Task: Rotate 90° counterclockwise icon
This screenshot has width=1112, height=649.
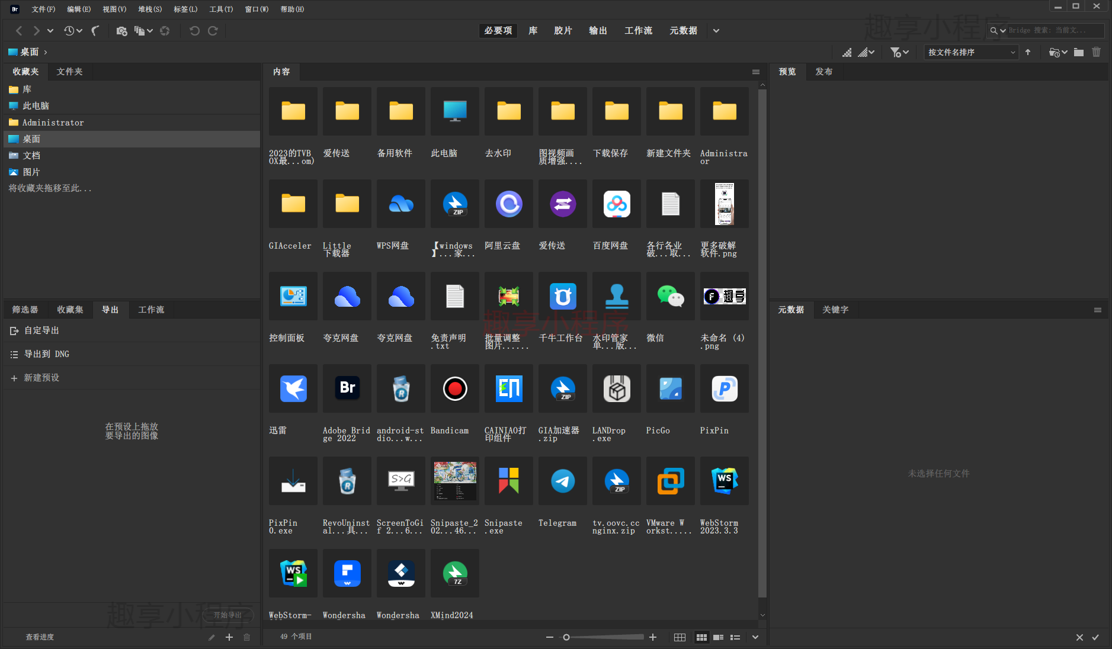Action: point(194,31)
